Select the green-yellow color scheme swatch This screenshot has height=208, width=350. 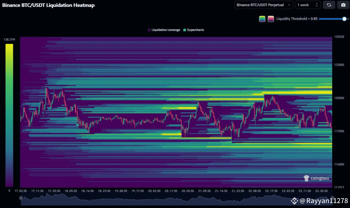[262, 19]
